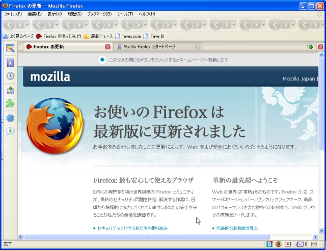
Task: Switch to Mozilla Firefox スタートページ tab
Action: pyautogui.click(x=158, y=47)
